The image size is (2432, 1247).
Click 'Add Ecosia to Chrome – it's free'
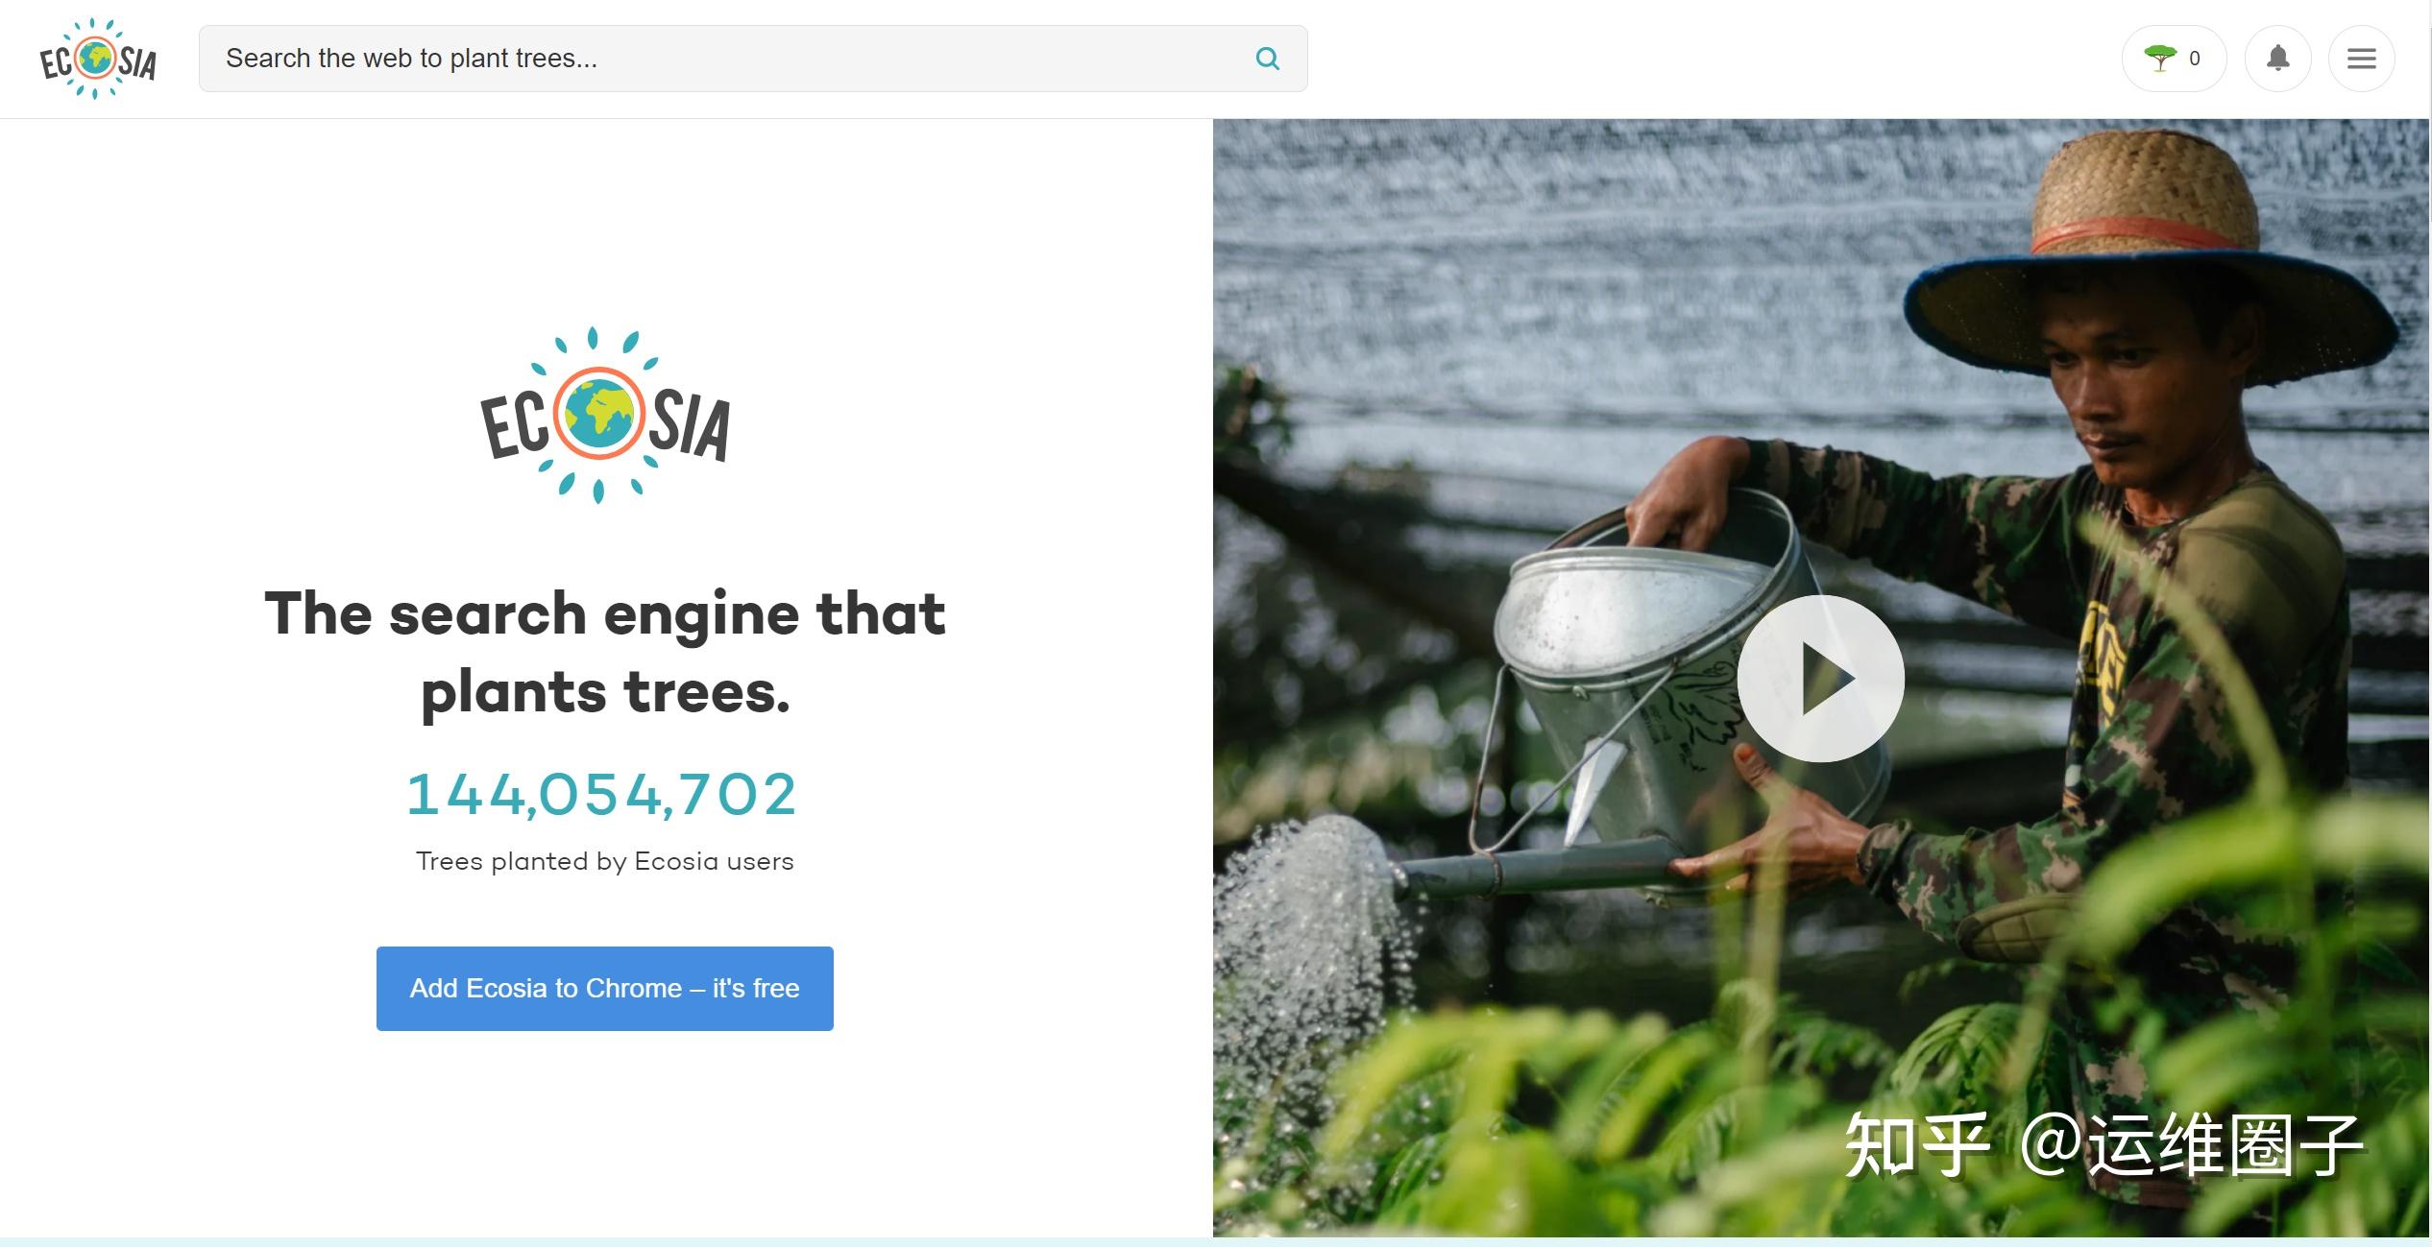coord(605,989)
